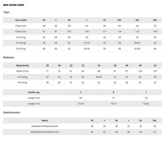Click the MEN SIZING GUIDE heading

(13, 5)
